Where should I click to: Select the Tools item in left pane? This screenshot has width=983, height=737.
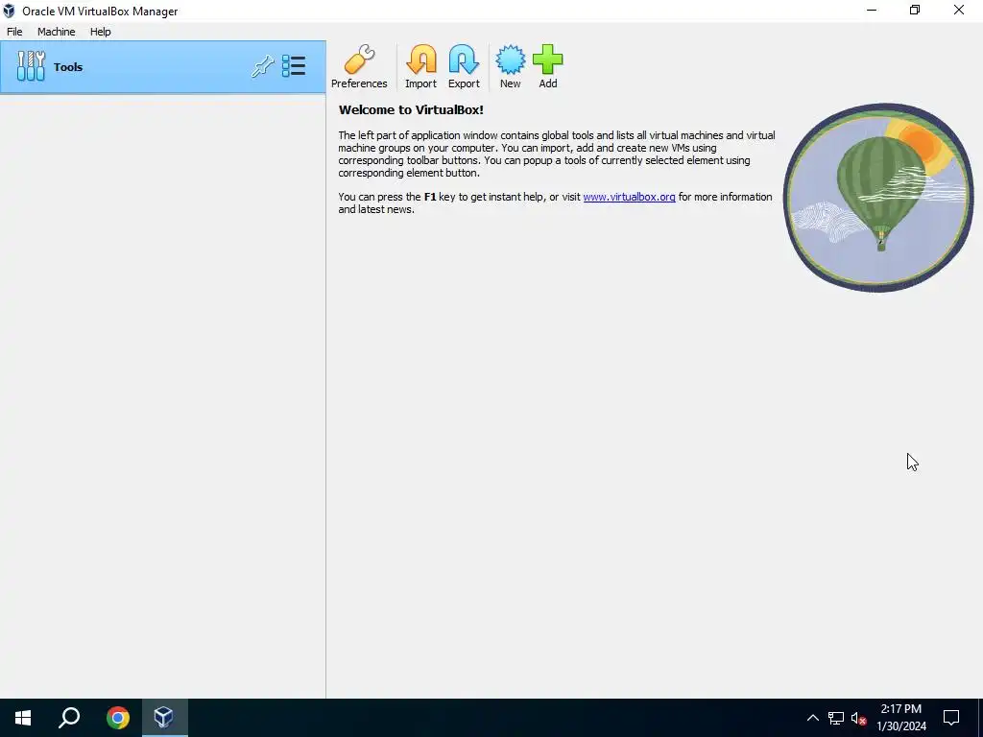(x=163, y=67)
